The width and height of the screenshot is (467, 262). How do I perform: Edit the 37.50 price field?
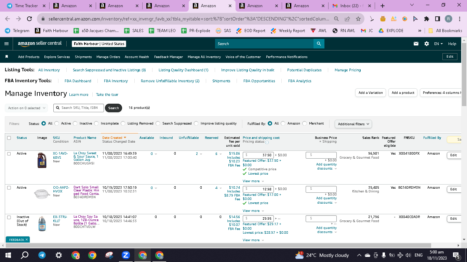tap(258, 155)
